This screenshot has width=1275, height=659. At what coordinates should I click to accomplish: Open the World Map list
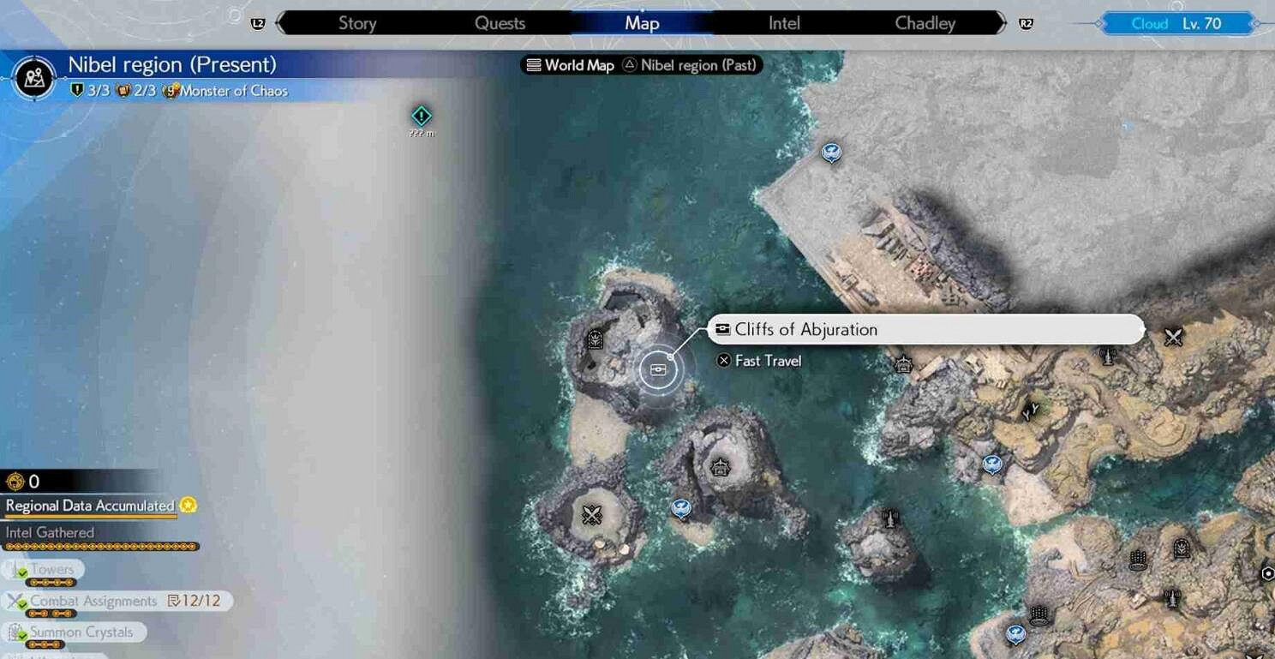pyautogui.click(x=570, y=65)
